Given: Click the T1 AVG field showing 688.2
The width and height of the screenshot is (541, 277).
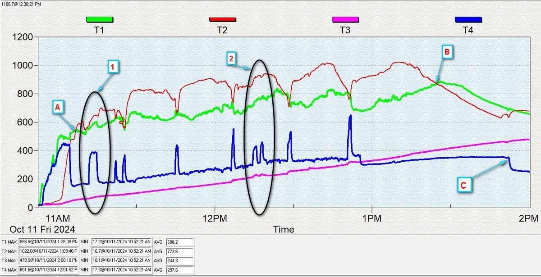Looking at the screenshot, I should click(179, 242).
